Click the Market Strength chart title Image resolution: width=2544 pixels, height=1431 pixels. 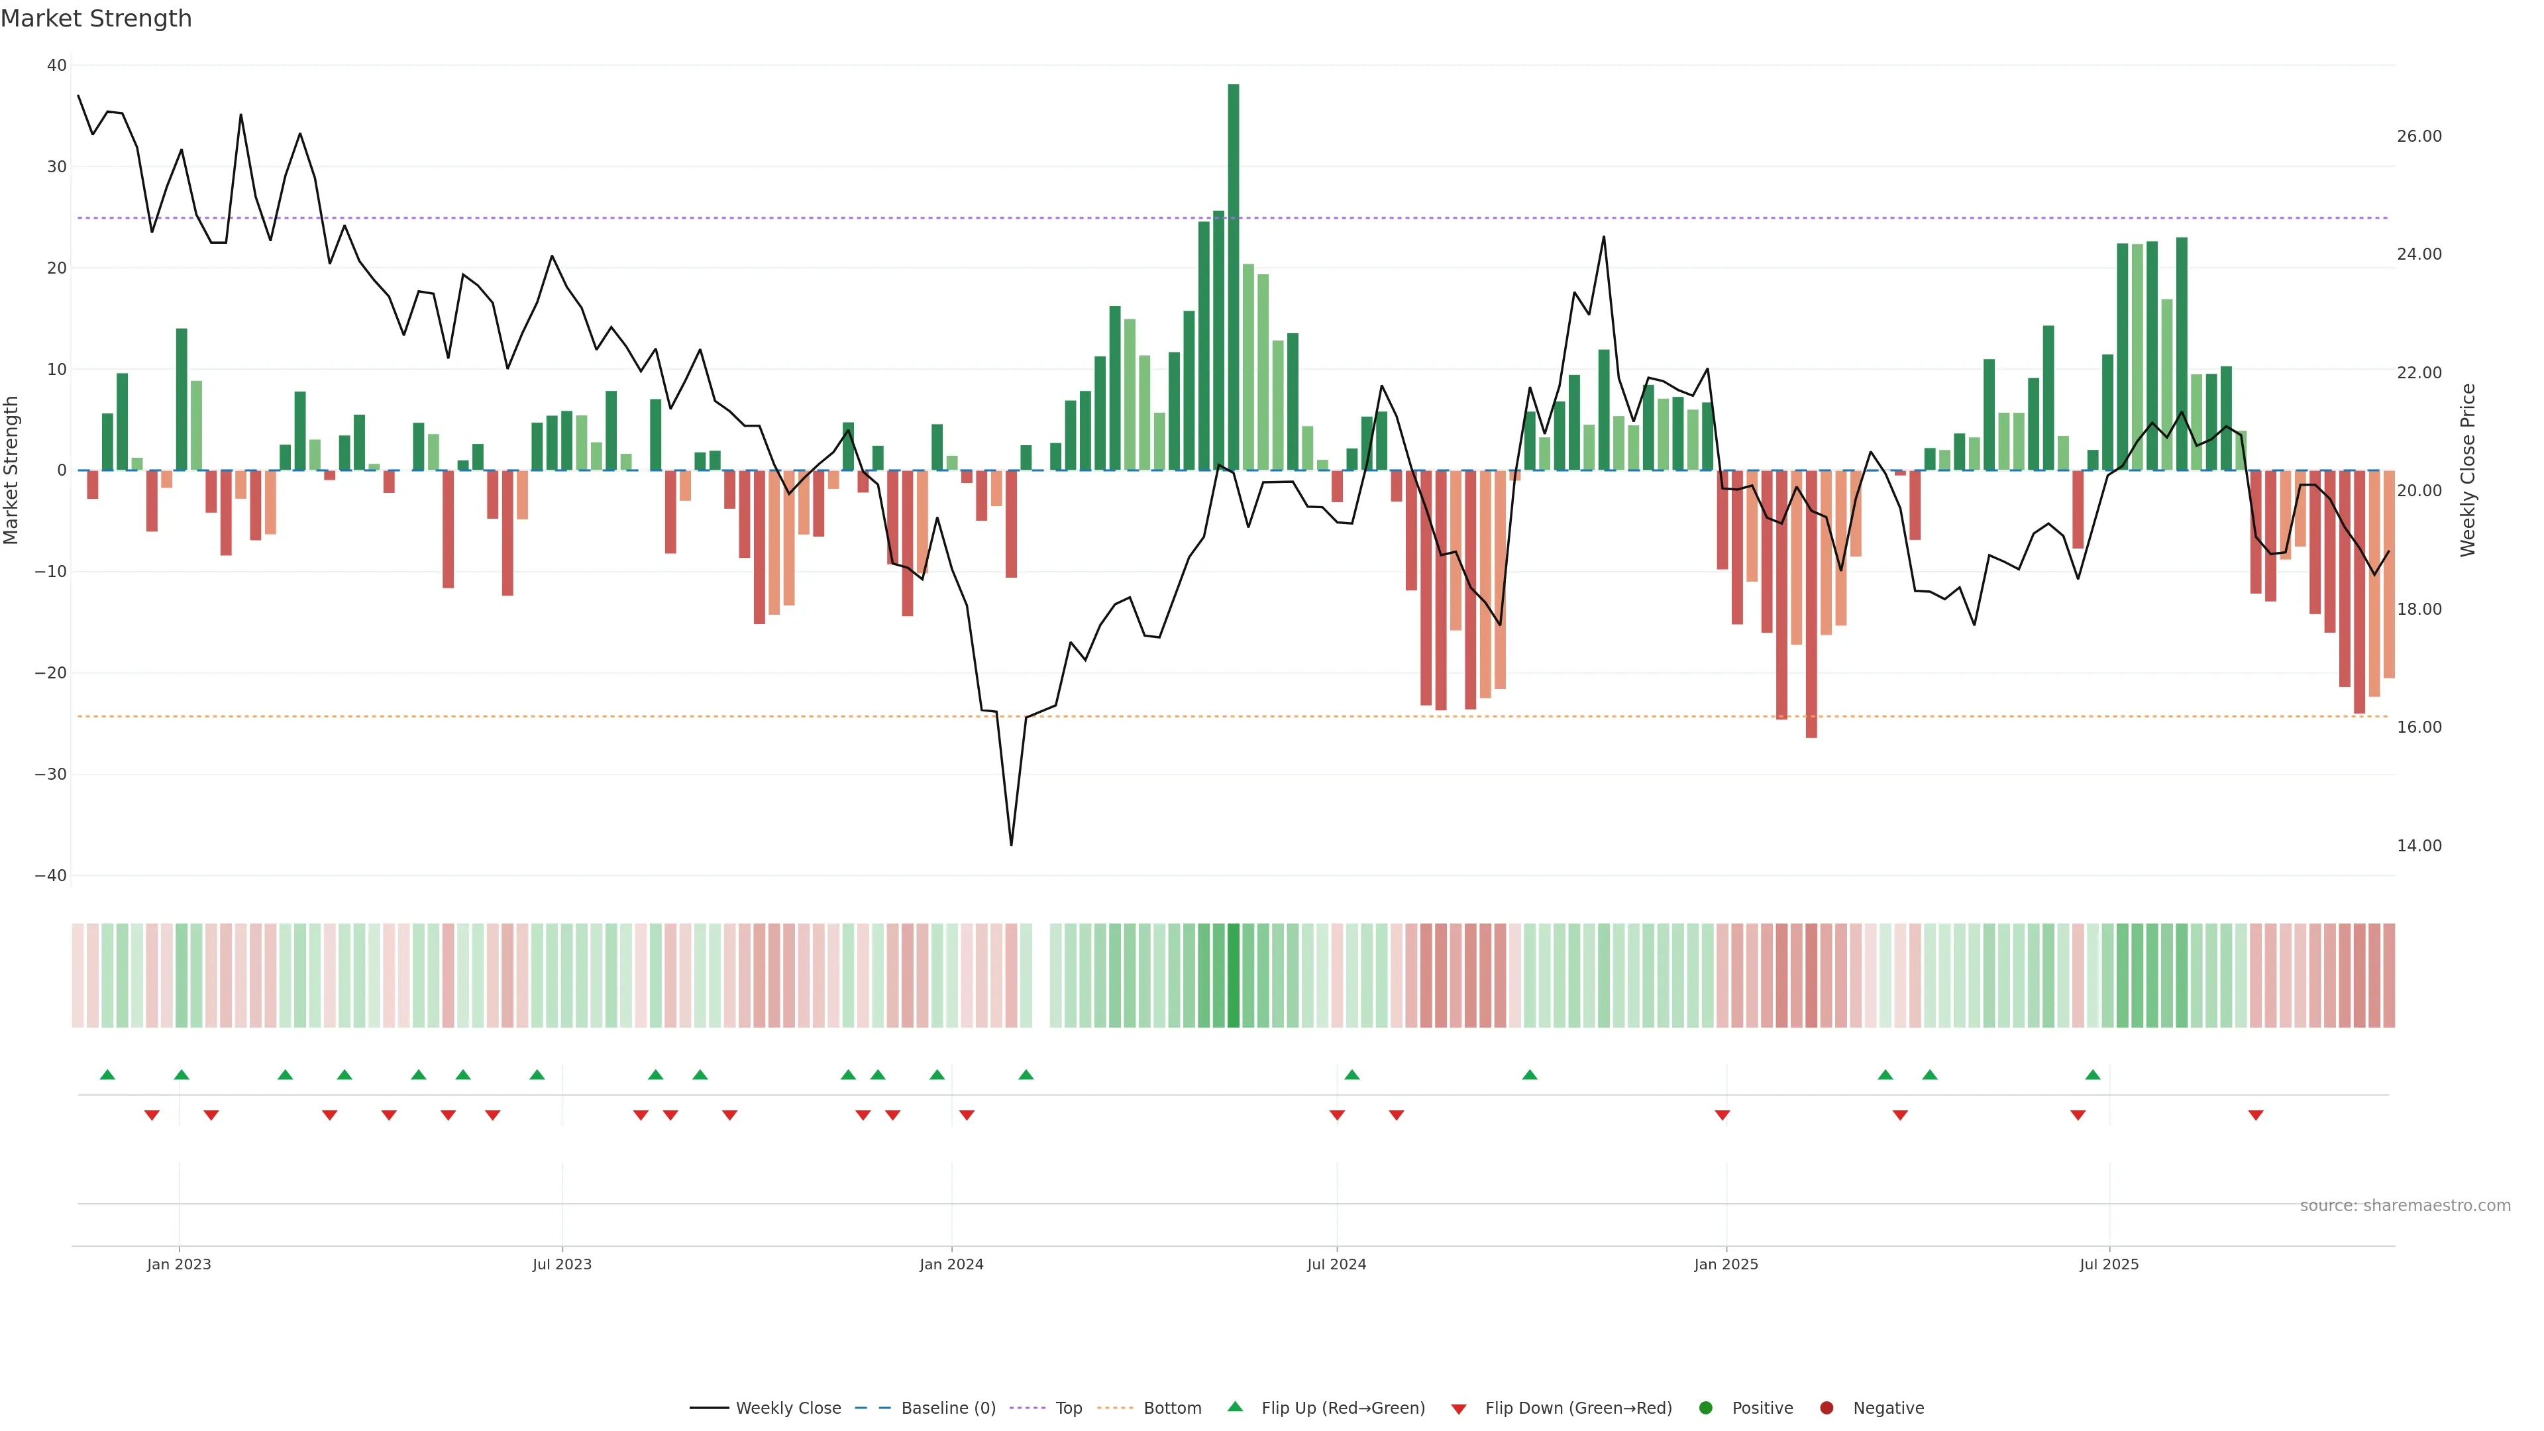(96, 19)
